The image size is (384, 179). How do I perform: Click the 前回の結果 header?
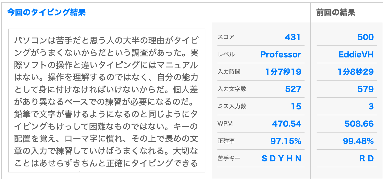tap(335, 12)
